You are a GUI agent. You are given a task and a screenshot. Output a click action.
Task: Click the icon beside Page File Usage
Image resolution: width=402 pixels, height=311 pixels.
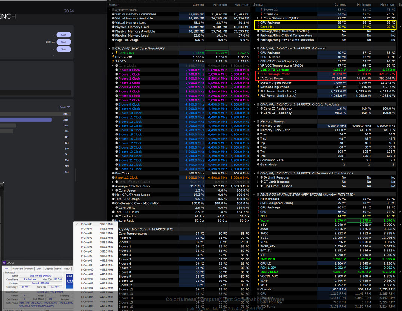113,40
